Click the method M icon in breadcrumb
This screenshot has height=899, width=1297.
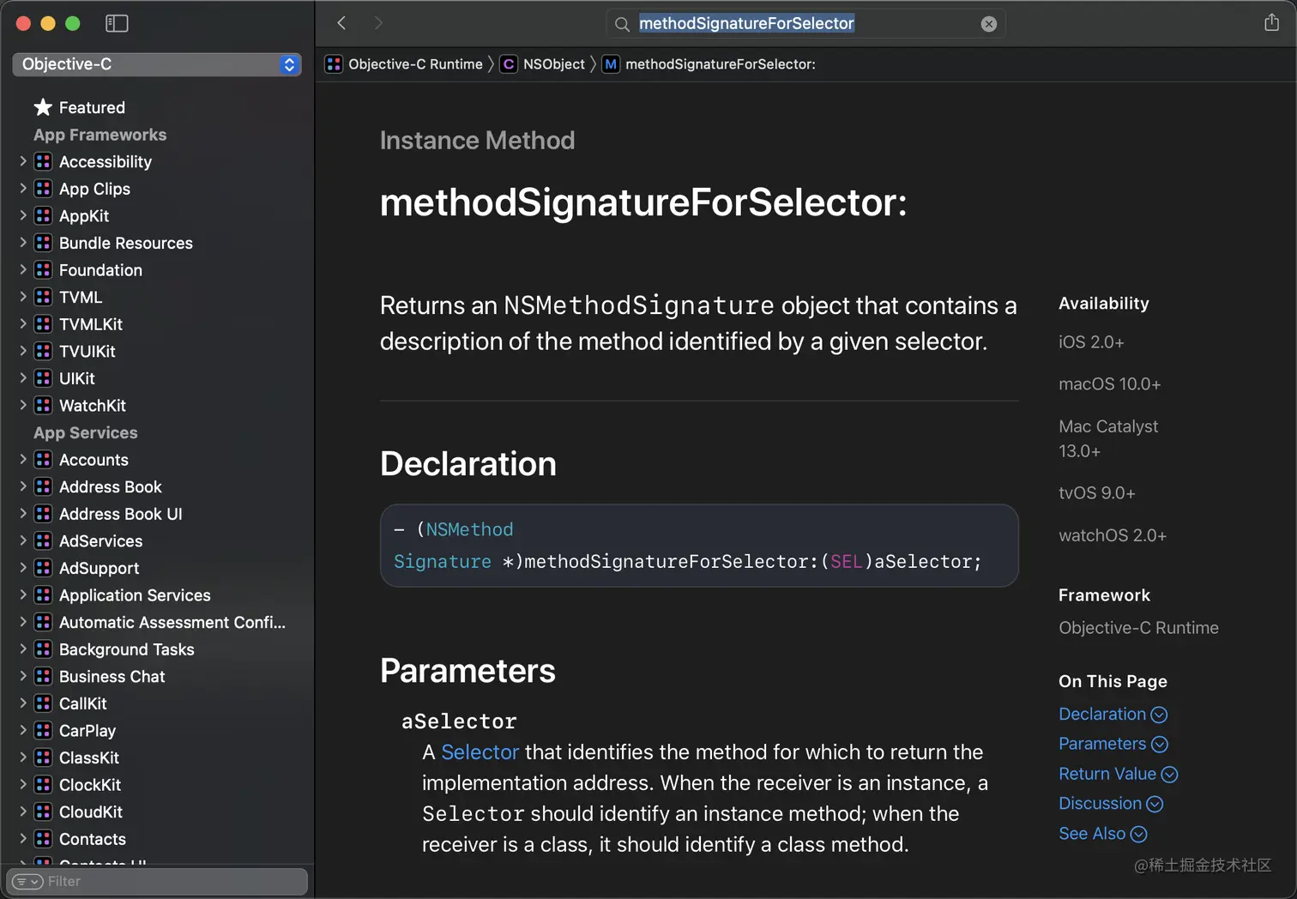click(611, 64)
